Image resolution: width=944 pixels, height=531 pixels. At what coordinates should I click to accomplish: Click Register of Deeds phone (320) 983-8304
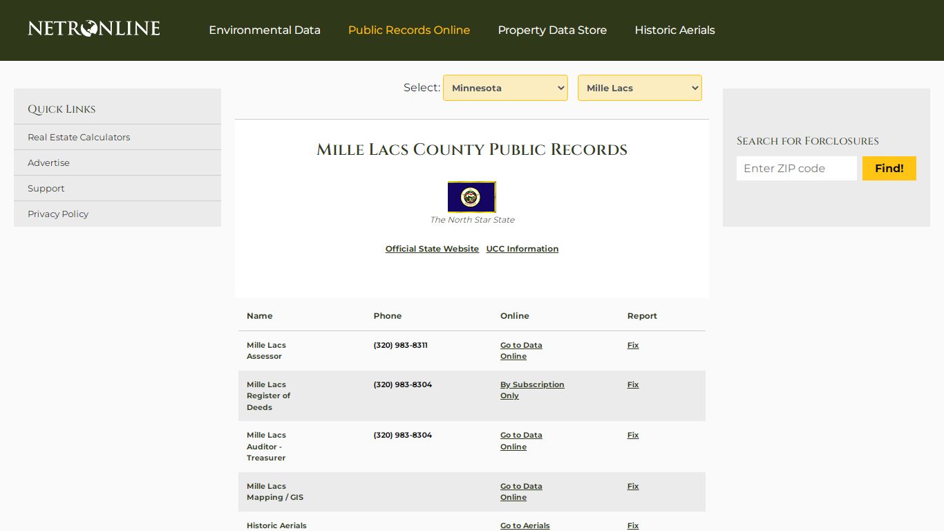point(403,384)
